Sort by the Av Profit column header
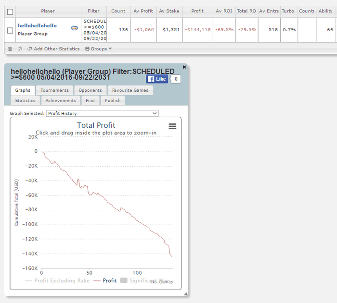Image resolution: width=337 pixels, height=303 pixels. [x=143, y=11]
